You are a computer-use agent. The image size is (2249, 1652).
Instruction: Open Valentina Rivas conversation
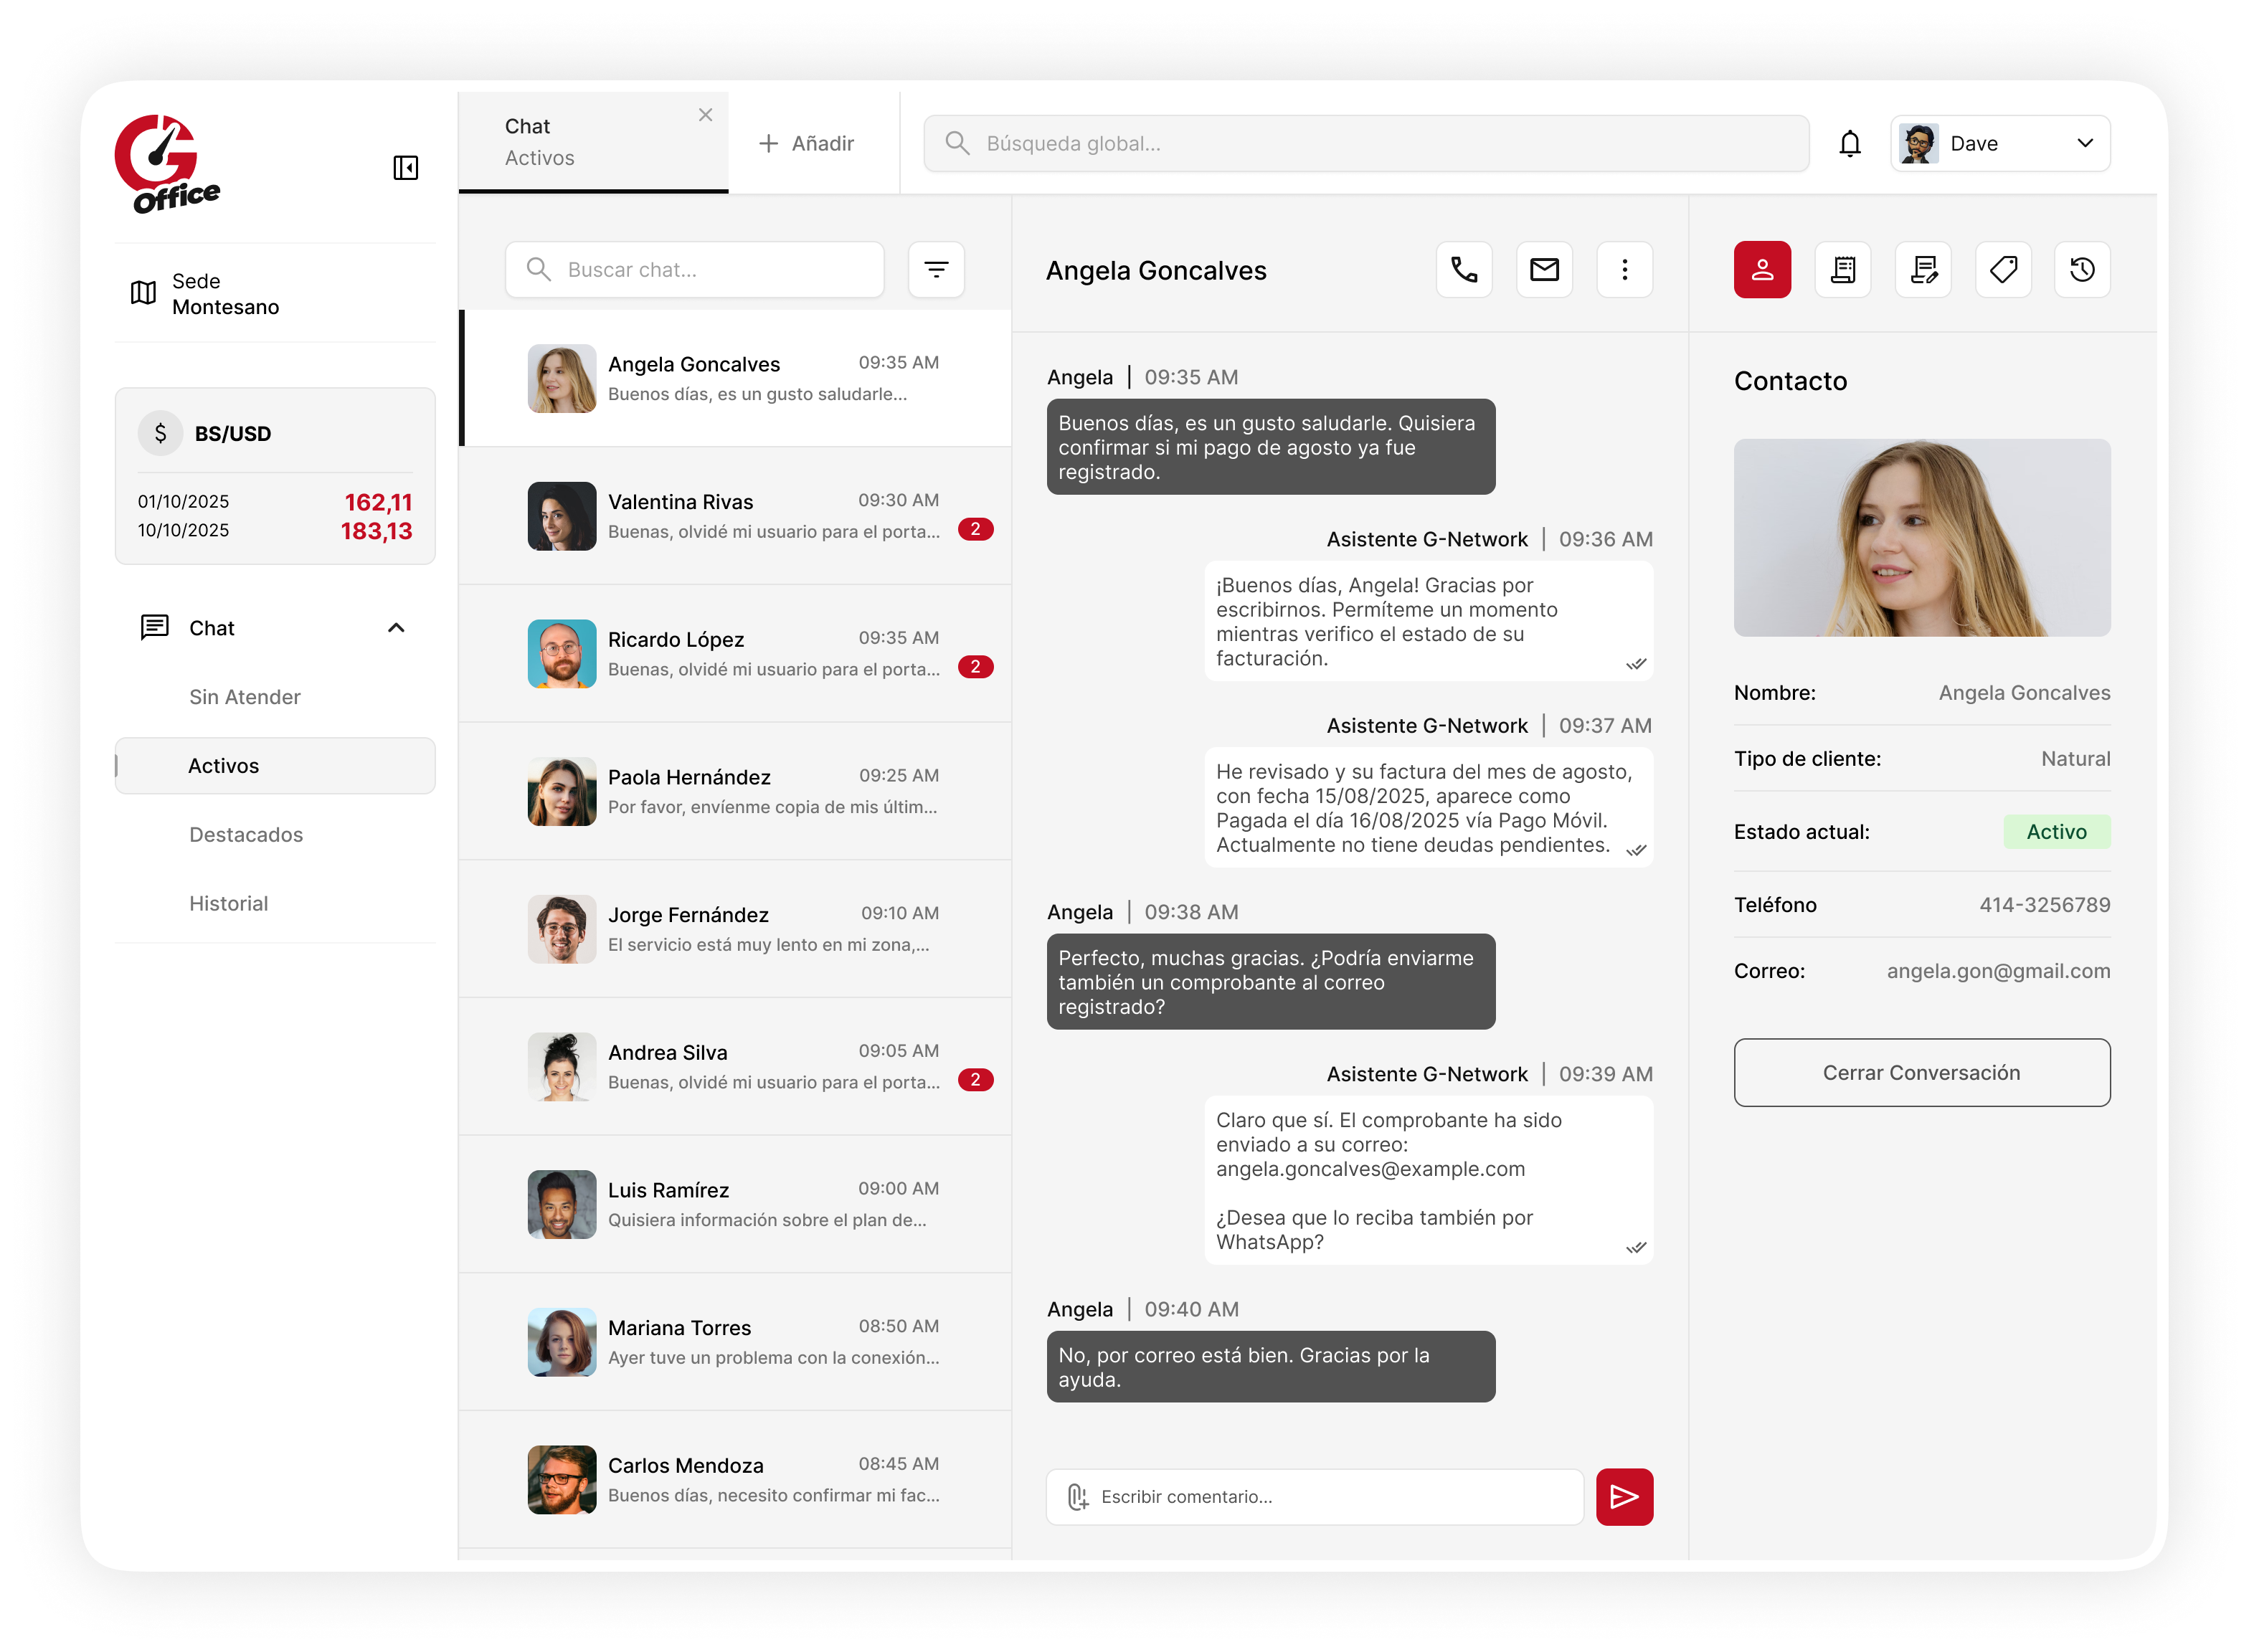tap(734, 515)
